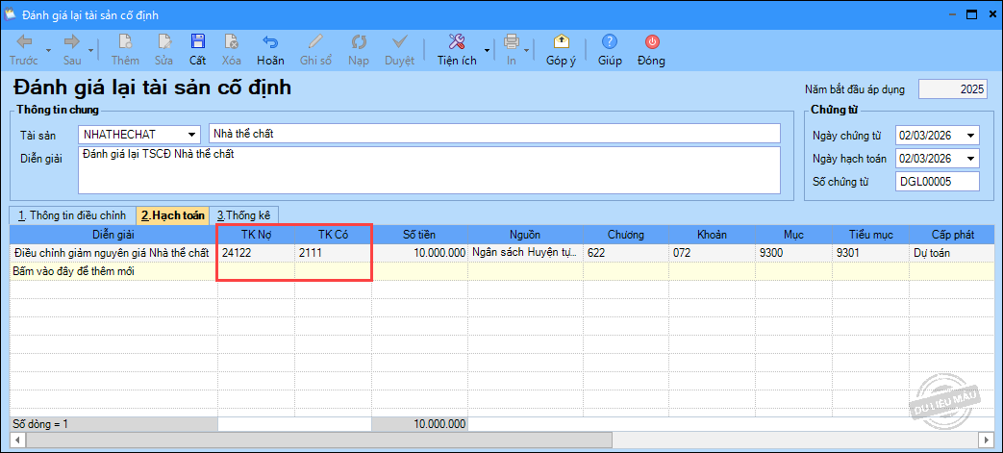Viewport: 1003px width, 453px height.
Task: Switch to Thông tin điều chỉnh tab
Action: pyautogui.click(x=70, y=215)
